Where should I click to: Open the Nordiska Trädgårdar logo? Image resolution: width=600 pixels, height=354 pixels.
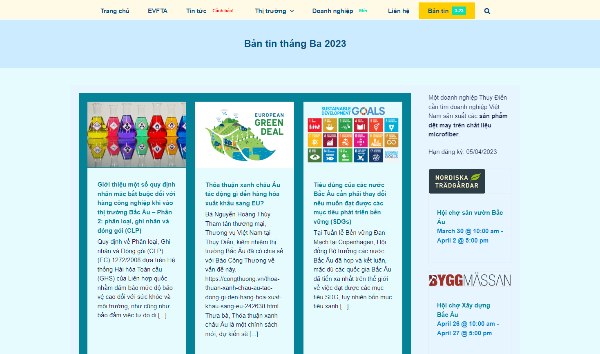(457, 181)
